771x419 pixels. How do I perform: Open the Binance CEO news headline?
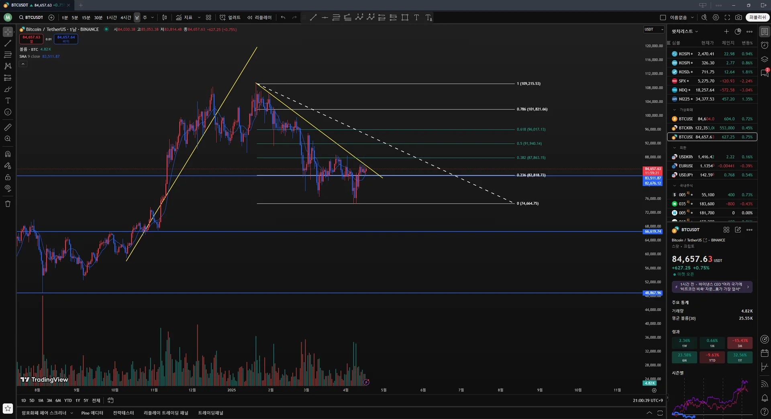coord(712,287)
